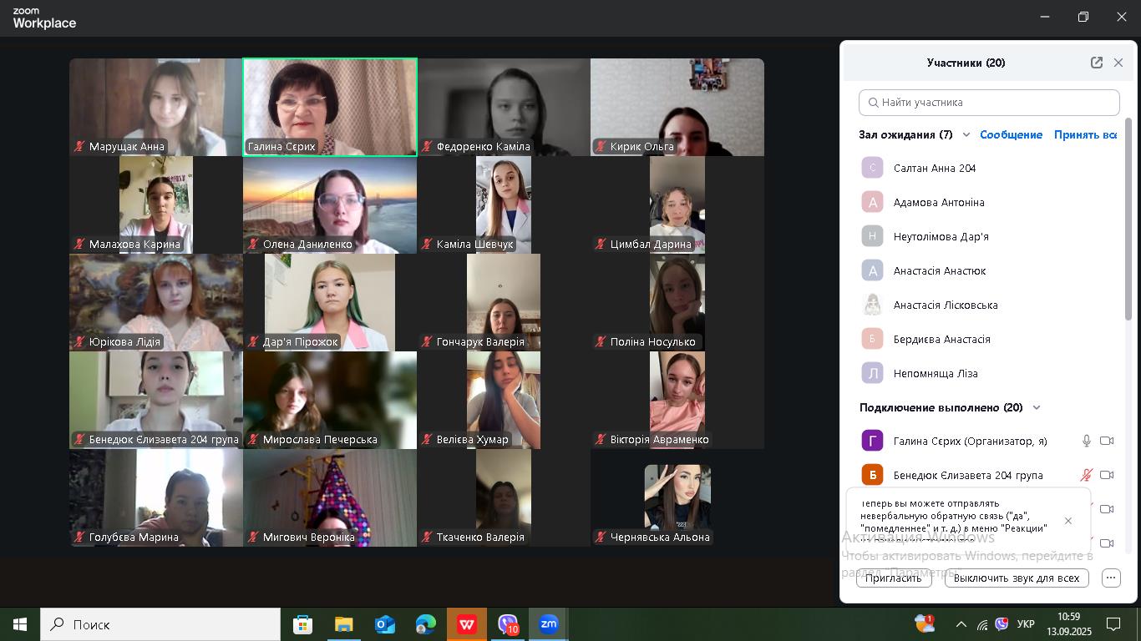Pop out the participants panel

tap(1097, 63)
